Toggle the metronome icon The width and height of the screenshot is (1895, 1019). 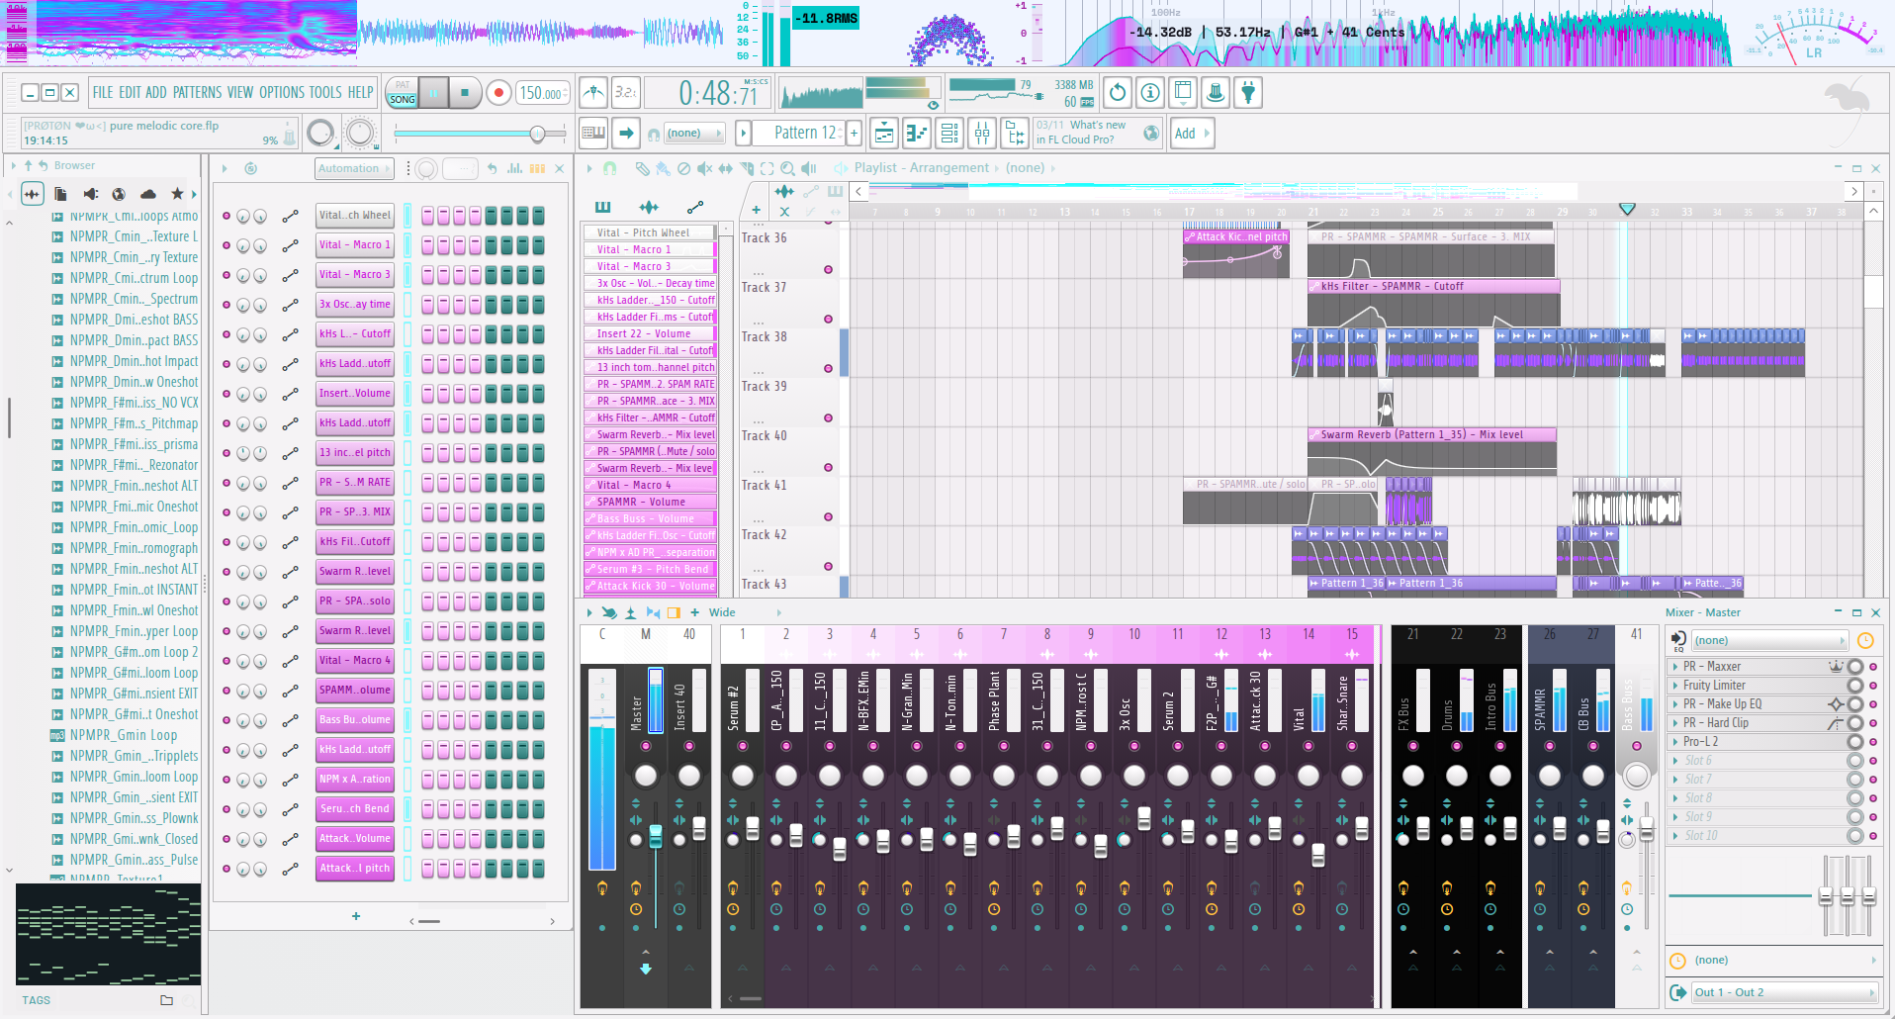(593, 93)
